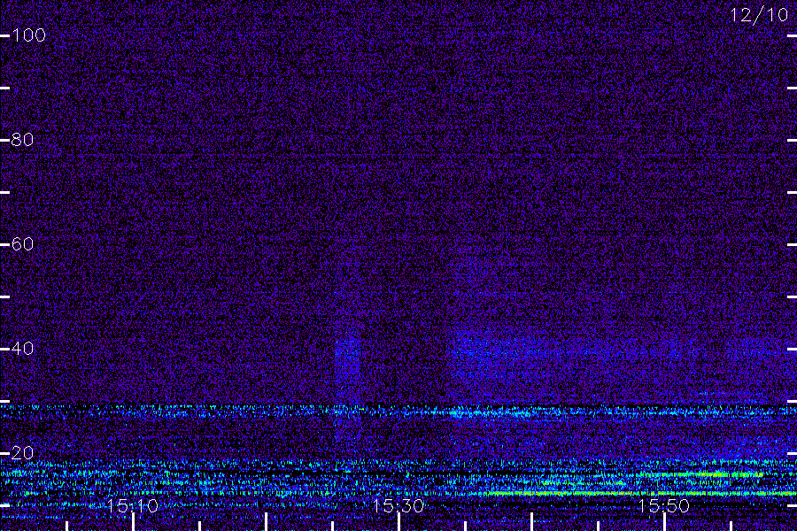Click the 12/10 date label
The image size is (797, 531).
(760, 15)
